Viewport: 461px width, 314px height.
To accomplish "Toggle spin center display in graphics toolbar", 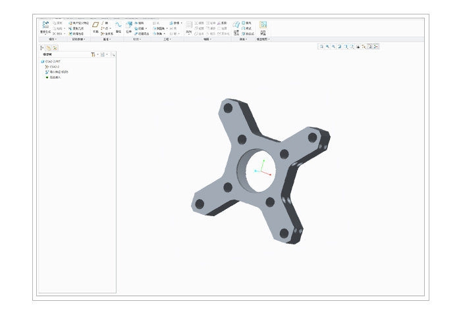I will point(375,47).
